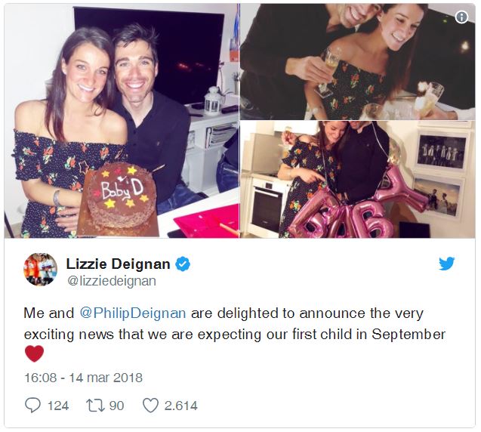
Task: Open the pink BABY balloons photo
Action: (x=358, y=180)
